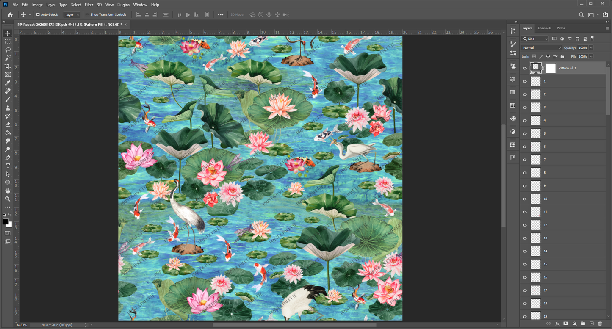The height and width of the screenshot is (329, 612).
Task: Open the collapsed History panel icon
Action: (x=513, y=31)
